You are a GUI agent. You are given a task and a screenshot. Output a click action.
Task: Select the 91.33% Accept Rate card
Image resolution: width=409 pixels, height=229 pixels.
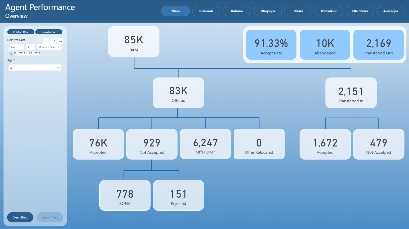click(x=271, y=45)
